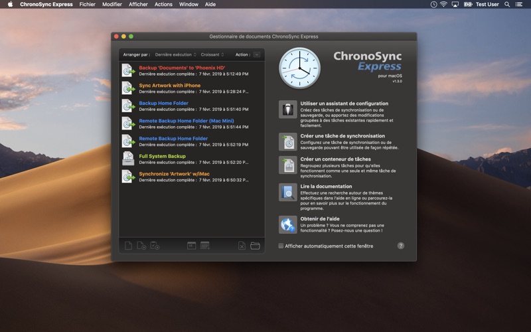Image resolution: width=531 pixels, height=332 pixels.
Task: Click the create task container icon
Action: pyautogui.click(x=288, y=165)
